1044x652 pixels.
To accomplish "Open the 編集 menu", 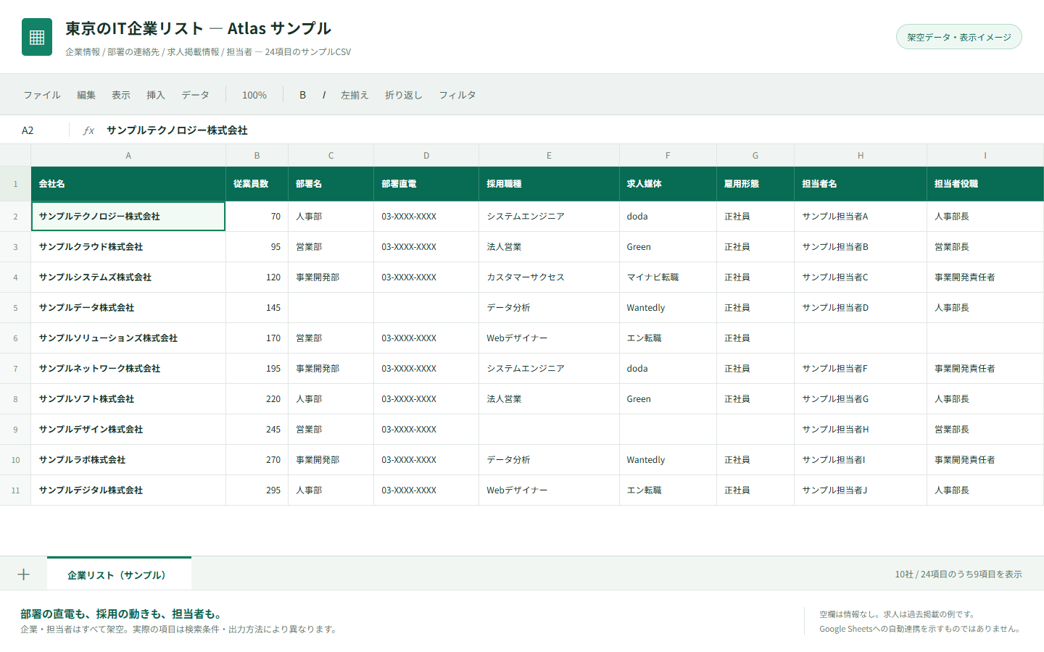I will tap(86, 95).
